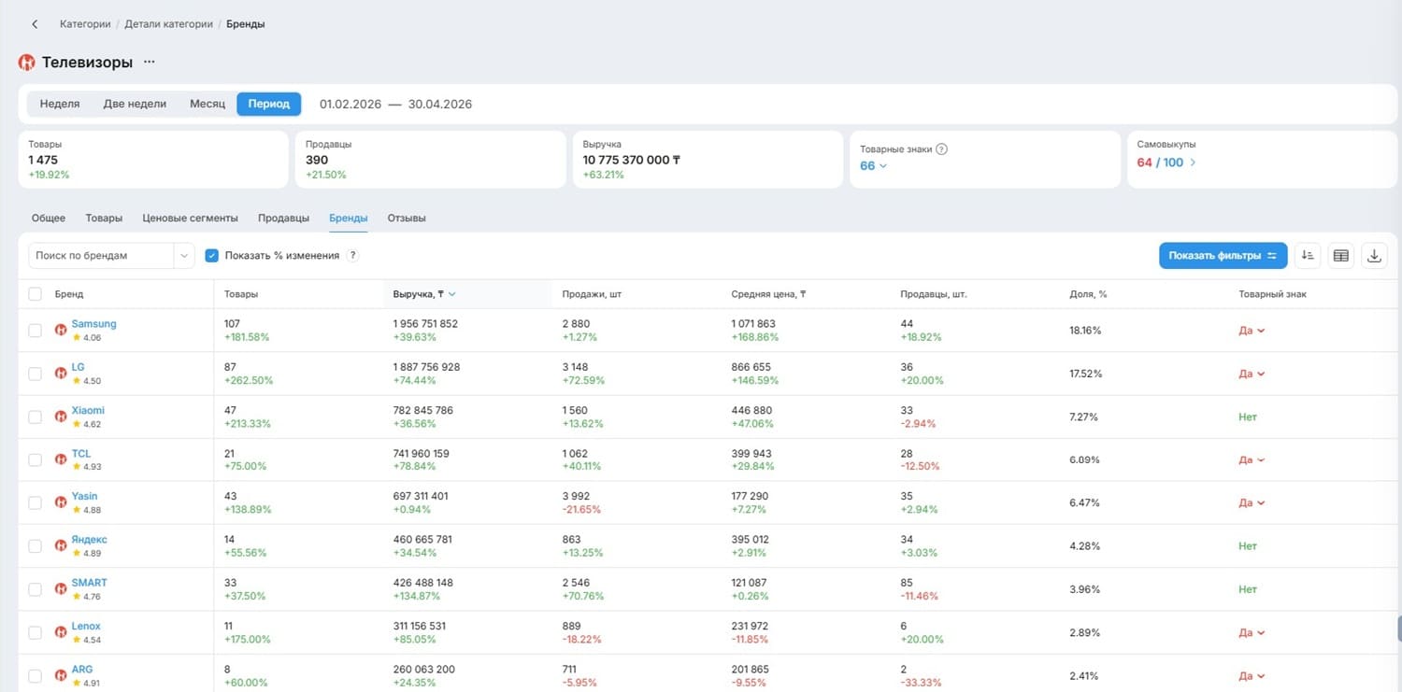The image size is (1402, 692).
Task: Click the vertical scrollbar thumb on the right edge
Action: (x=1398, y=628)
